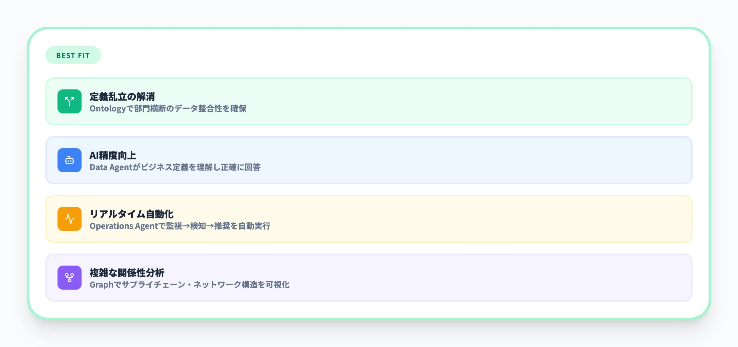Image resolution: width=738 pixels, height=347 pixels.
Task: Click the heading 定義乱立の解消
Action: [x=123, y=96]
